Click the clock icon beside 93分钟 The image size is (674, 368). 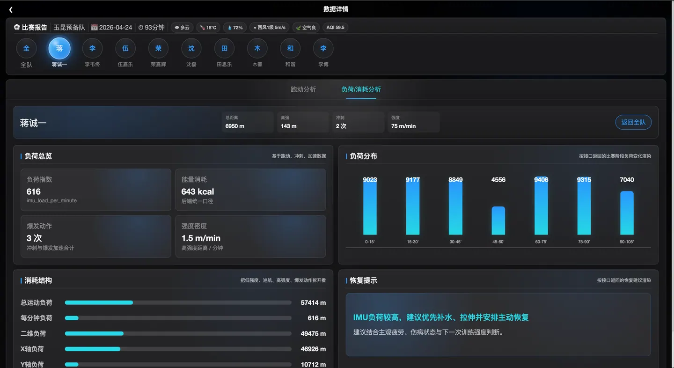pyautogui.click(x=140, y=28)
